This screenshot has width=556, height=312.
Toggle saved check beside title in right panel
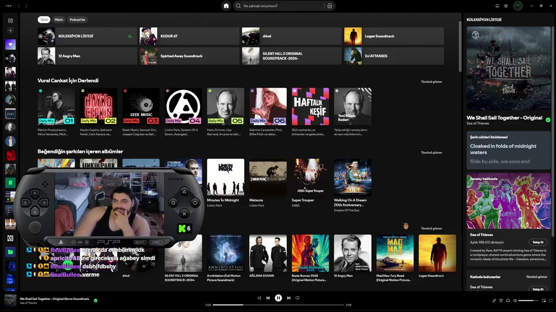[x=548, y=120]
